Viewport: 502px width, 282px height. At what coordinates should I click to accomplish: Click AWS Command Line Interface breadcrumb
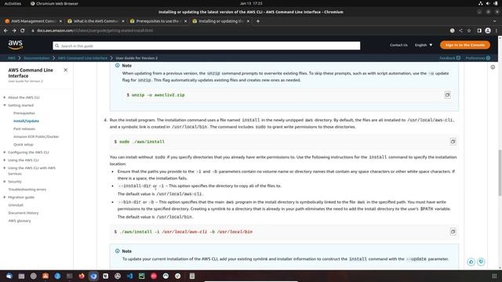82,58
